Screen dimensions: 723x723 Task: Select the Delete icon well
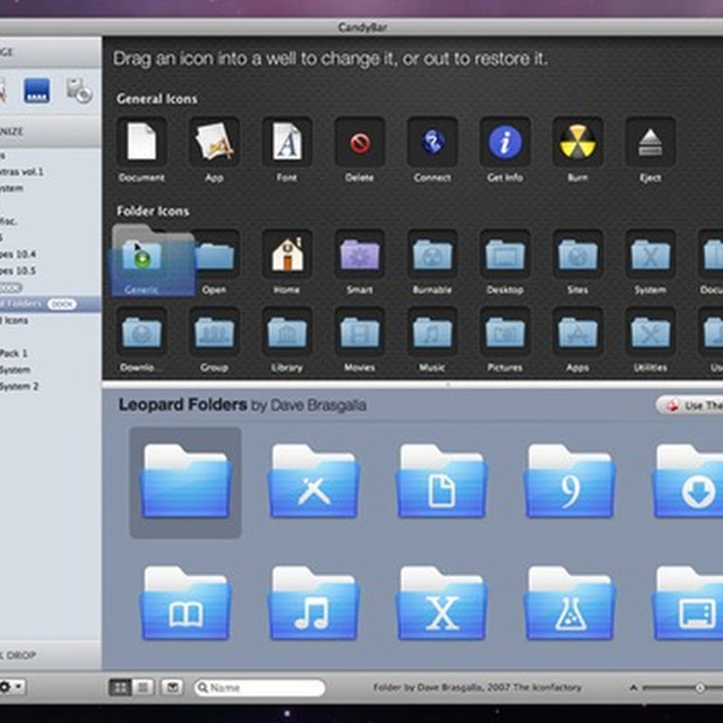360,142
